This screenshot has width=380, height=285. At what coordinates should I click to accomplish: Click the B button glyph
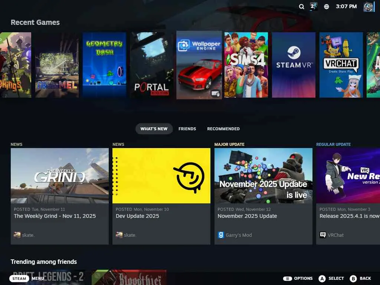coord(353,279)
